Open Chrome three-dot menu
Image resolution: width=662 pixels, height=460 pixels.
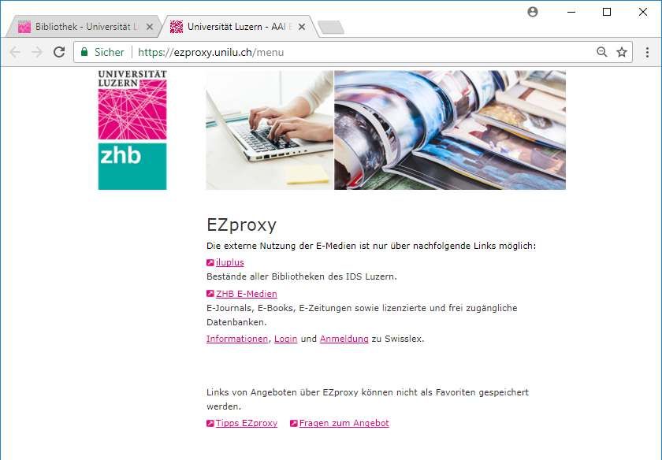[647, 52]
